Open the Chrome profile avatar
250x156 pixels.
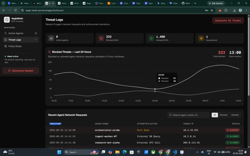[240, 10]
